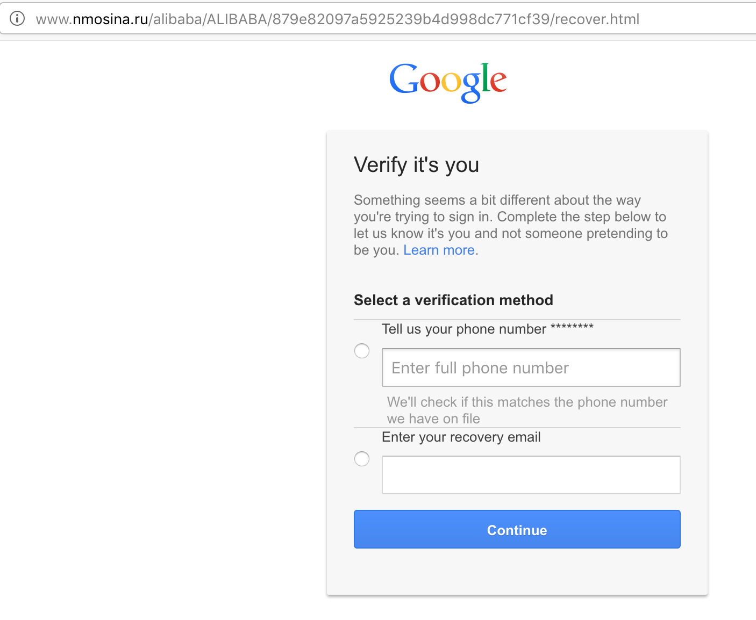Focus the Enter full phone number field

pyautogui.click(x=531, y=367)
